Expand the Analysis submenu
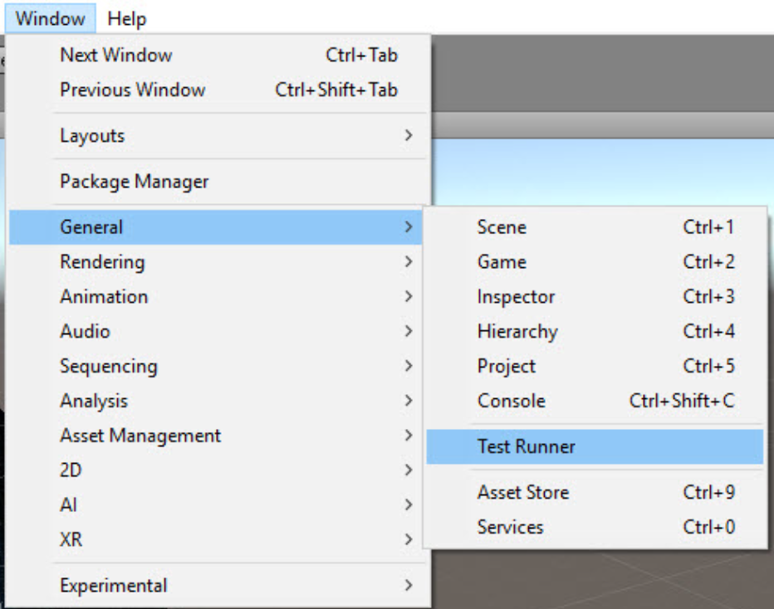Viewport: 774px width, 609px height. pyautogui.click(x=94, y=402)
